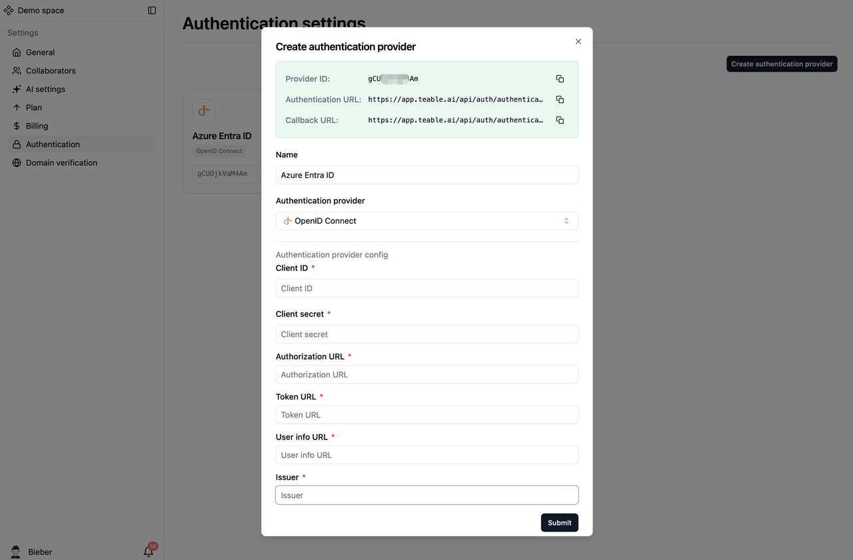Focus the User info URL field
The width and height of the screenshot is (853, 560).
[x=426, y=455]
